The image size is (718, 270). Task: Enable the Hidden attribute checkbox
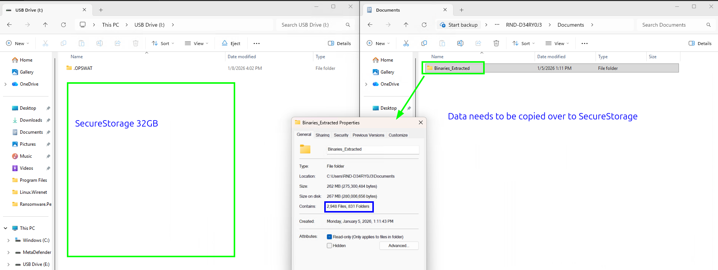(330, 246)
